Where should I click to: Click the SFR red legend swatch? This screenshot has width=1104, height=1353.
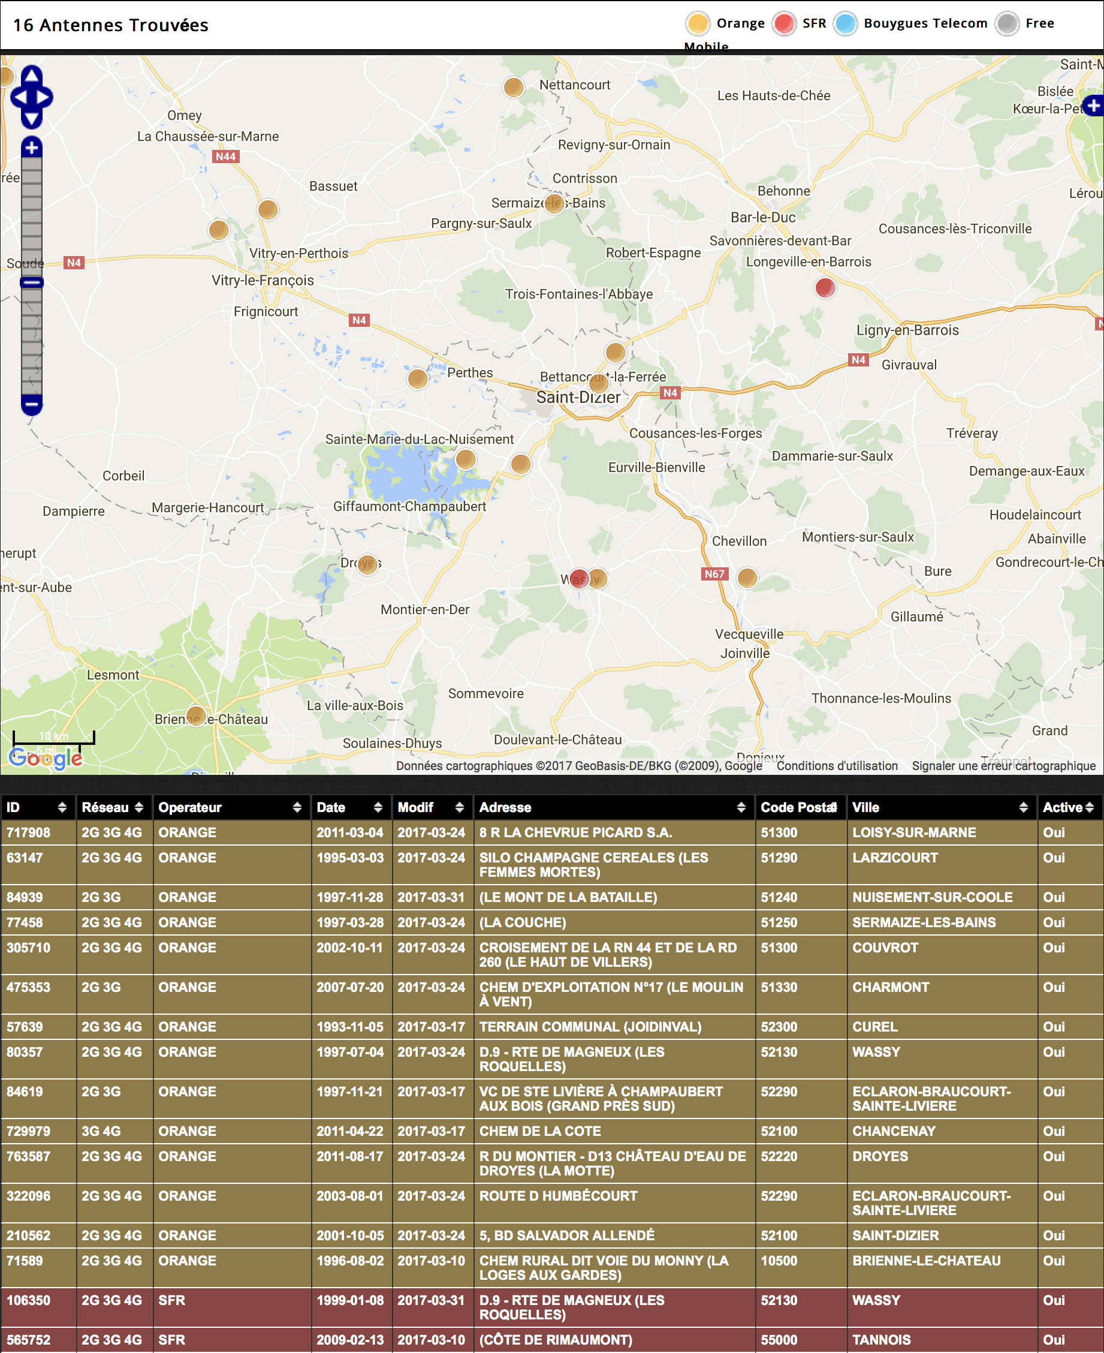coord(784,23)
